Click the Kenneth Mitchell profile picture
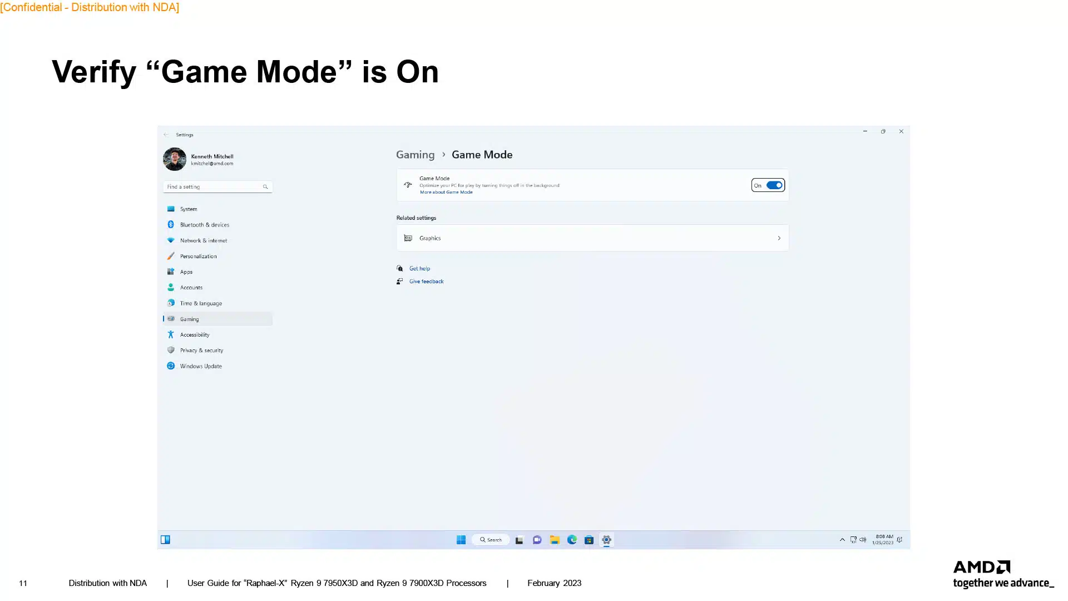This screenshot has width=1068, height=601. click(175, 159)
